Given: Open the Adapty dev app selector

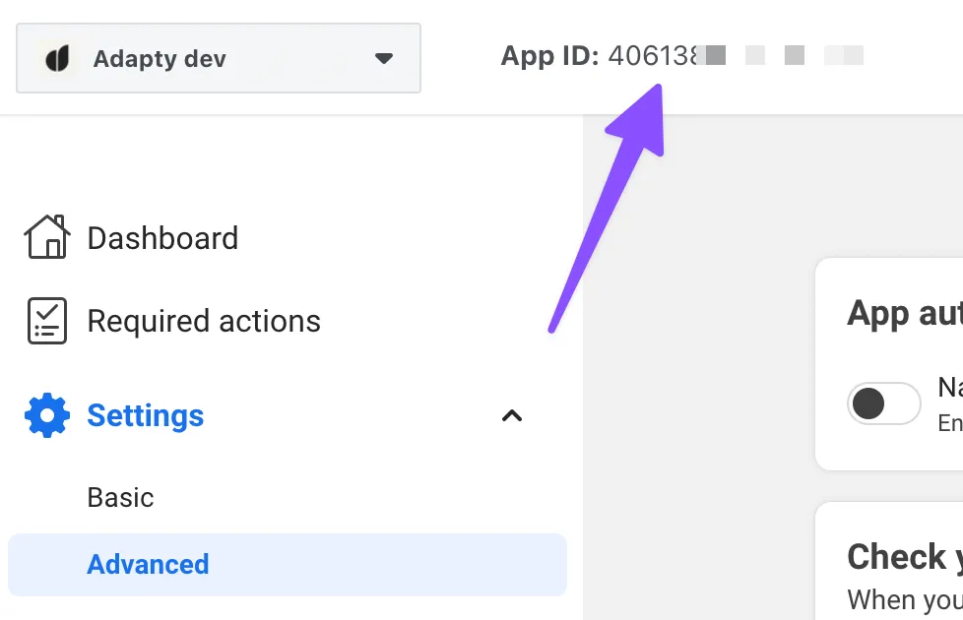Looking at the screenshot, I should point(219,59).
